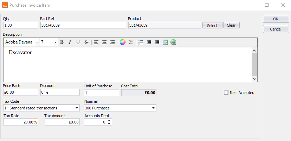Click into the Qty field

tap(21, 25)
